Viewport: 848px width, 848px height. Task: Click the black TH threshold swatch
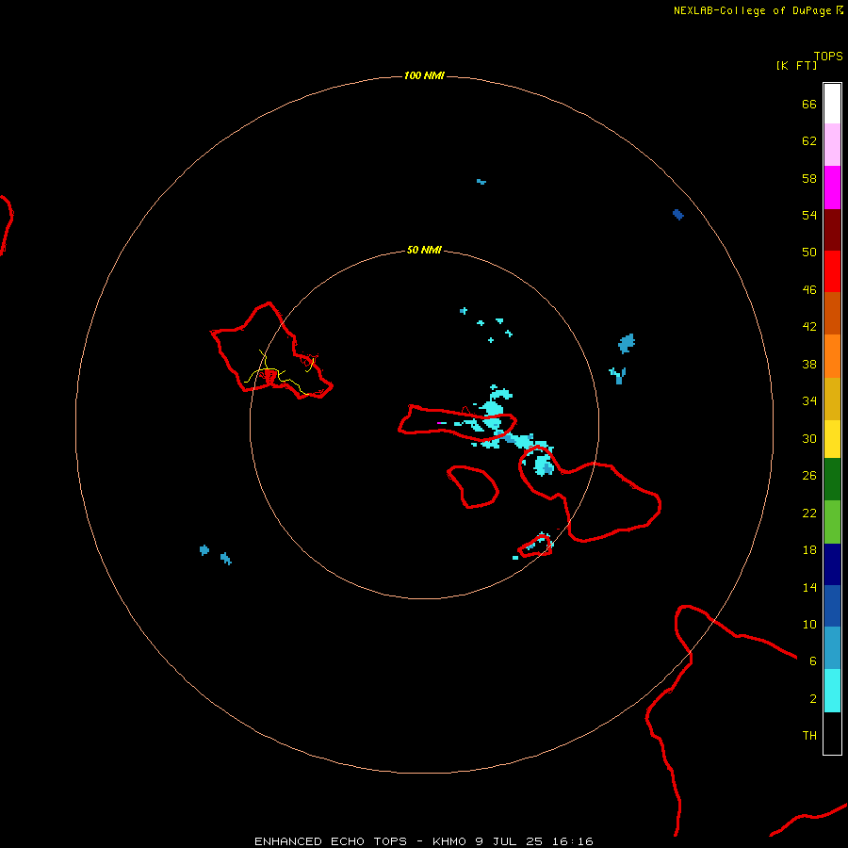point(832,733)
